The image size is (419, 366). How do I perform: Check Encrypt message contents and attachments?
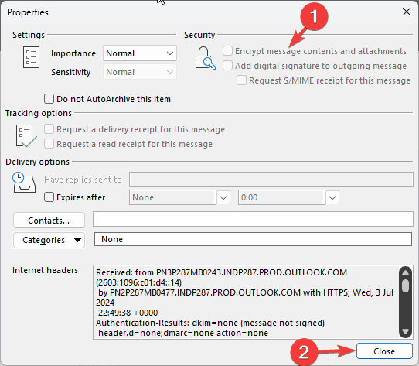227,51
